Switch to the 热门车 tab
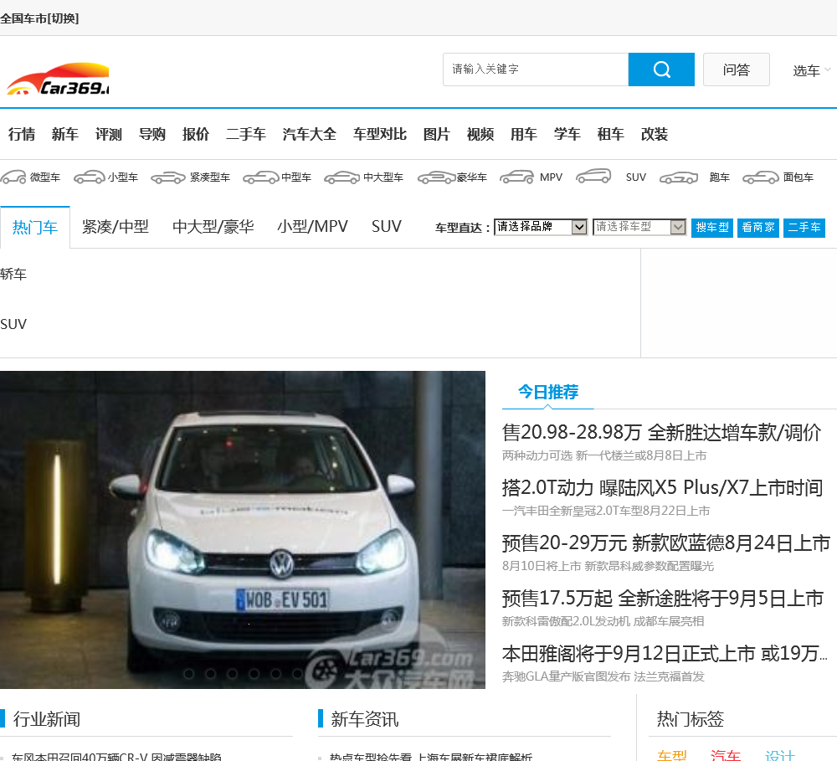837x761 pixels. coord(34,228)
